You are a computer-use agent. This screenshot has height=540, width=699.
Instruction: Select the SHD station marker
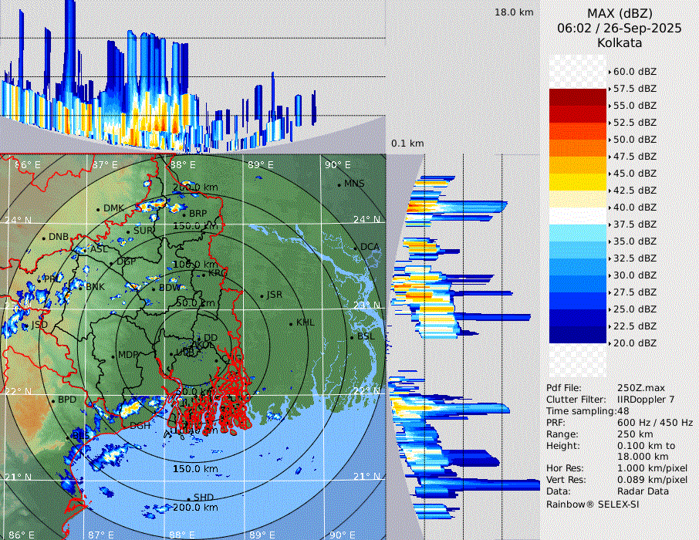[x=188, y=498]
